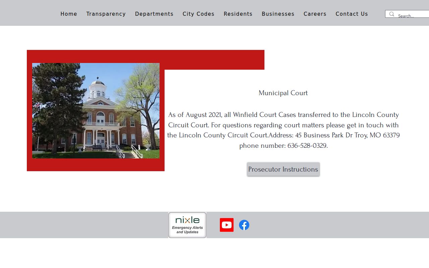Click the Prosecutor Instructions button

click(283, 169)
